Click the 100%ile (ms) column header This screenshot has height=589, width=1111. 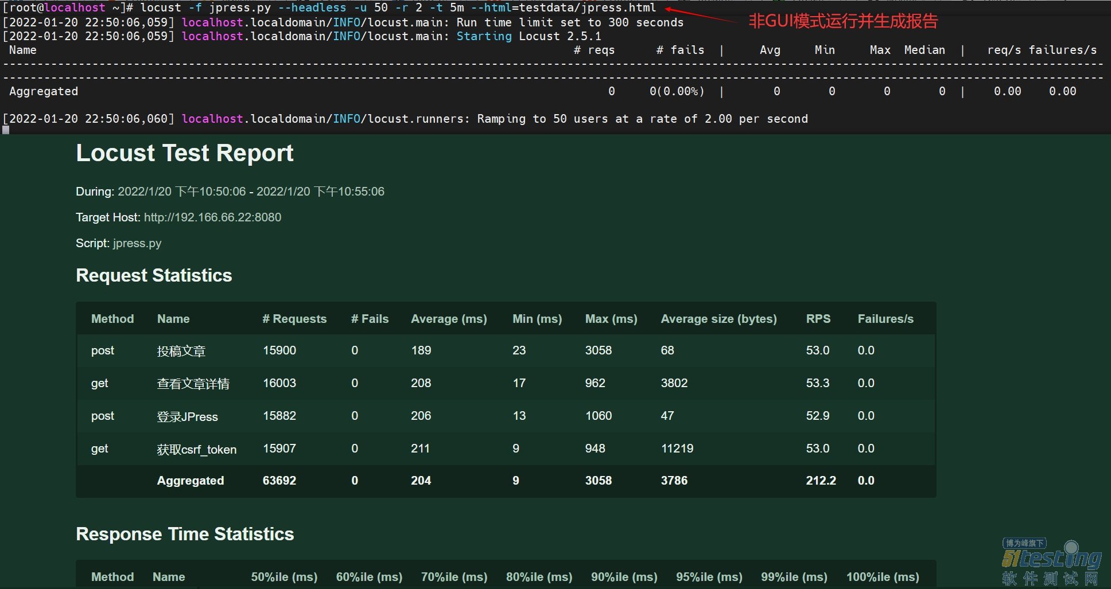click(x=883, y=577)
